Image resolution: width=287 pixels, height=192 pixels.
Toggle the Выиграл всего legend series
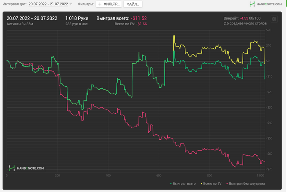tap(183, 183)
